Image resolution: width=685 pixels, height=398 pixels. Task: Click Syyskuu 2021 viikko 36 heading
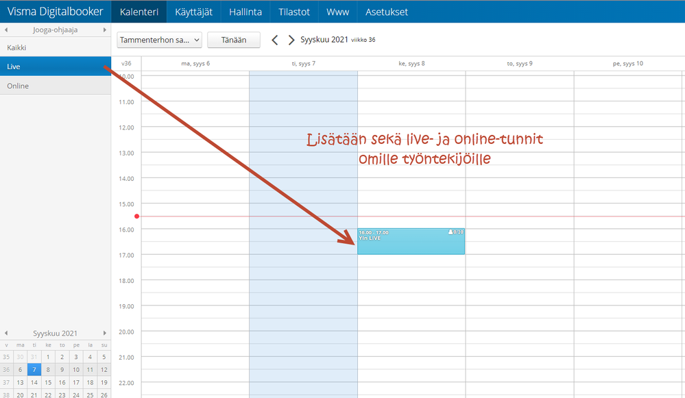click(337, 40)
